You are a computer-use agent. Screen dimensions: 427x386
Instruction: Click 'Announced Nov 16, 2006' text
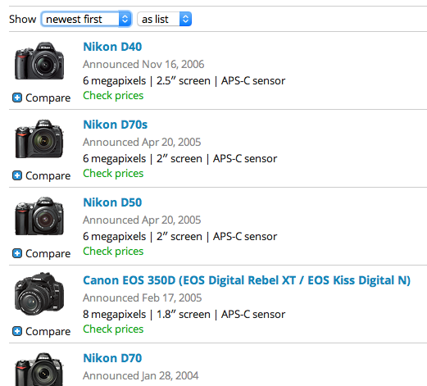pos(143,64)
